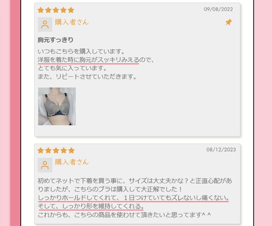Click the orange pin icon on the first review
The image size is (272, 226).
[x=228, y=22]
